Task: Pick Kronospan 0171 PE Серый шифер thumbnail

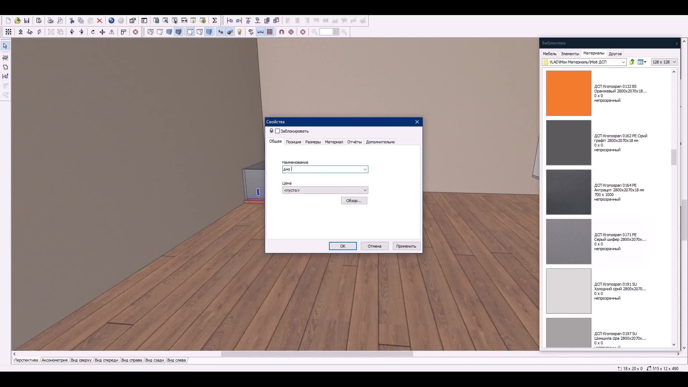Action: (569, 242)
